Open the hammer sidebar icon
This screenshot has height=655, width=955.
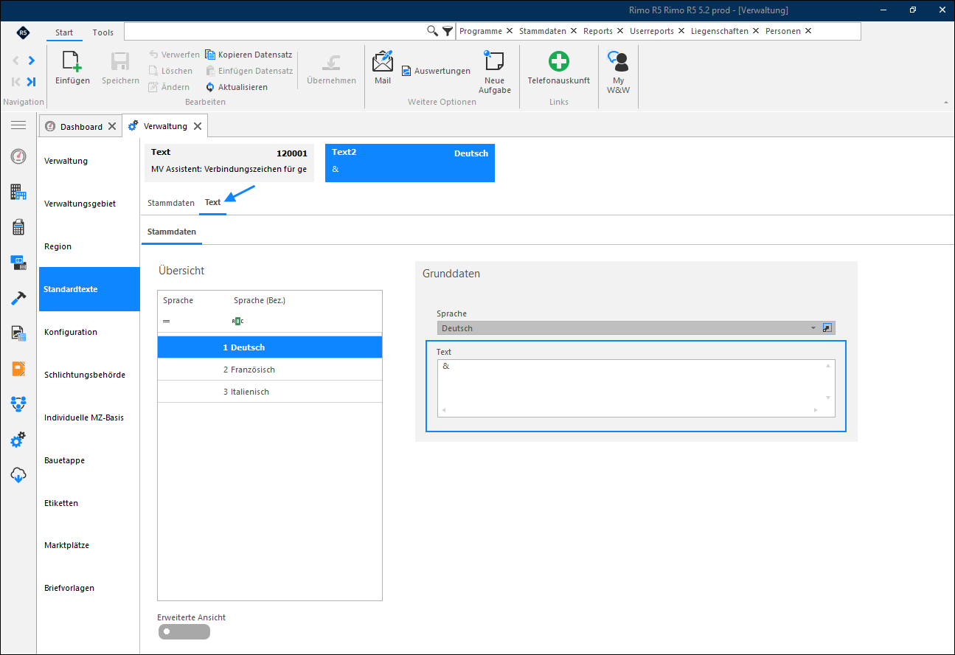(x=18, y=298)
